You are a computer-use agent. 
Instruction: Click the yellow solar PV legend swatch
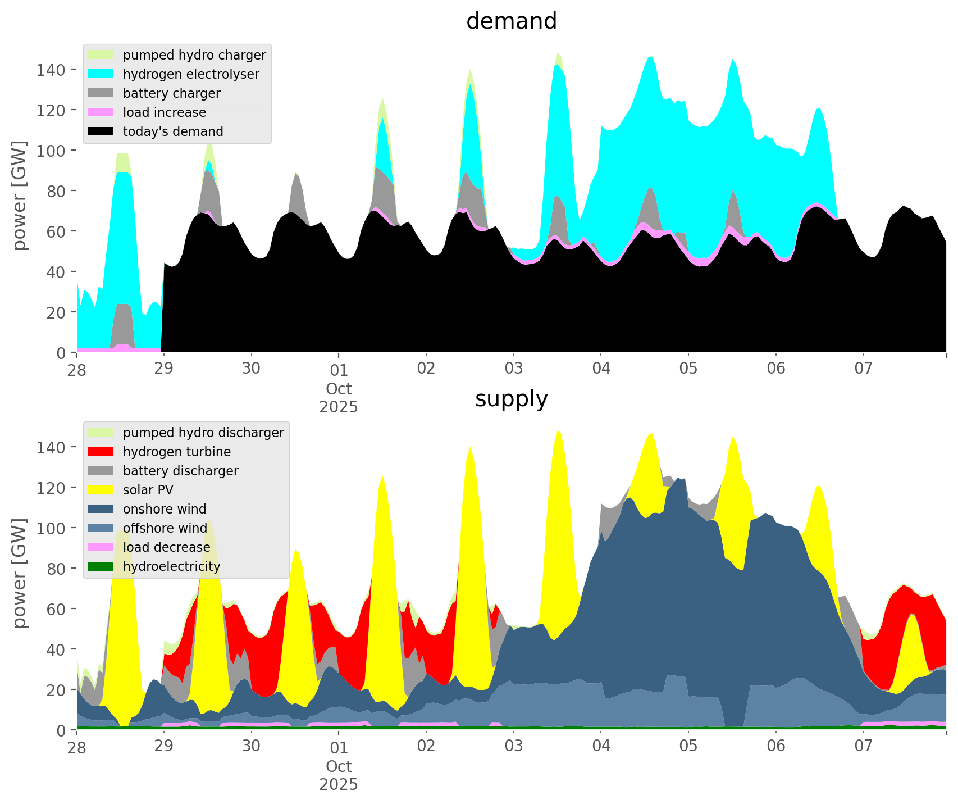(101, 490)
